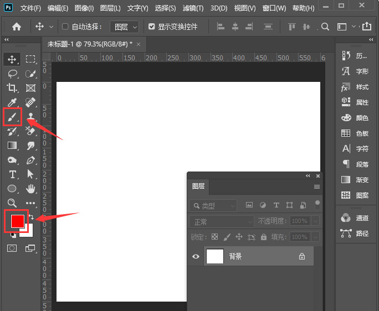Expand the layer filter type dropdown
Viewport: 379px width, 311px height.
(213, 206)
